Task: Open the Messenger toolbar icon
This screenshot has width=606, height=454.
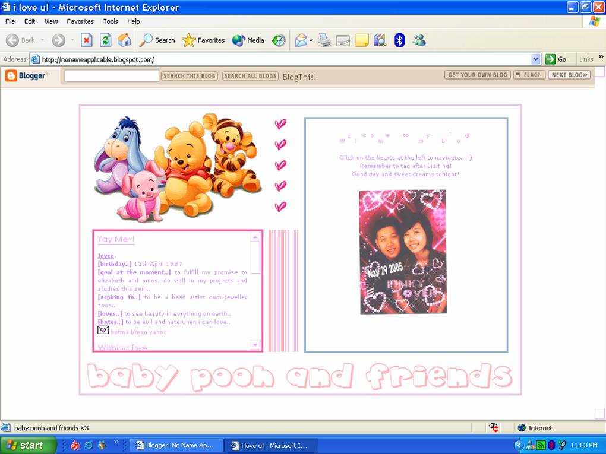Action: [419, 40]
